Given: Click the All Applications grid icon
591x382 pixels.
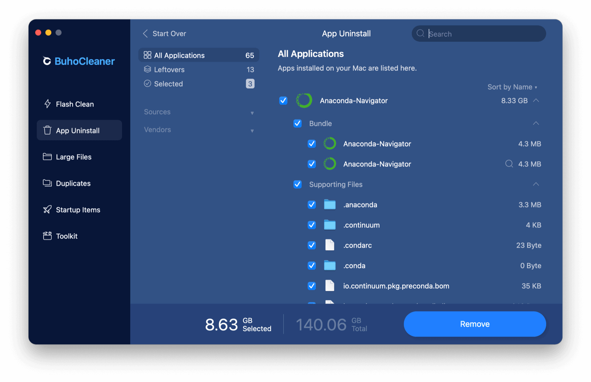Looking at the screenshot, I should tap(147, 55).
